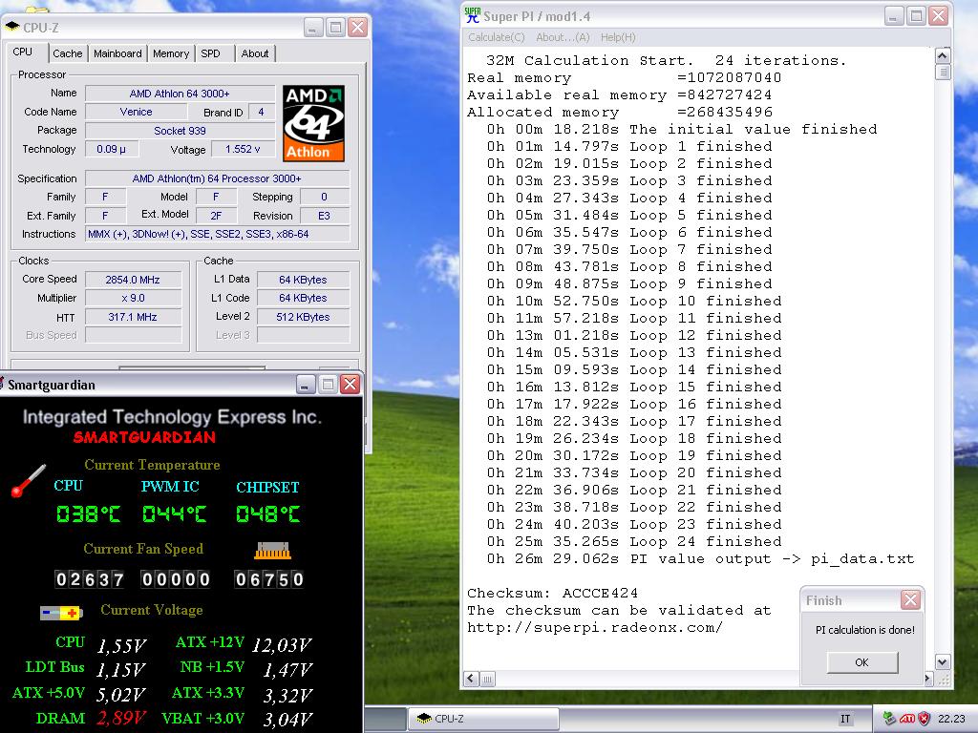Click the Core Speed value '2854.0 MHz'
The height and width of the screenshot is (733, 978).
133,280
